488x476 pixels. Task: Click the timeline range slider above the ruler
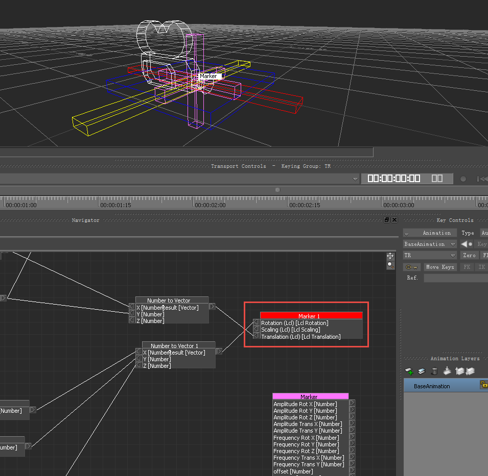[x=277, y=190]
